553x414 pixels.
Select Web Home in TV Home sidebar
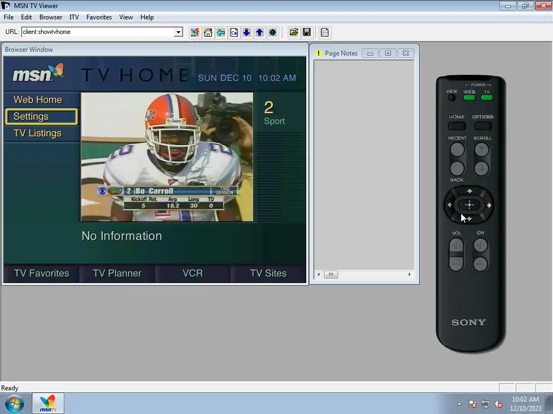coord(38,100)
